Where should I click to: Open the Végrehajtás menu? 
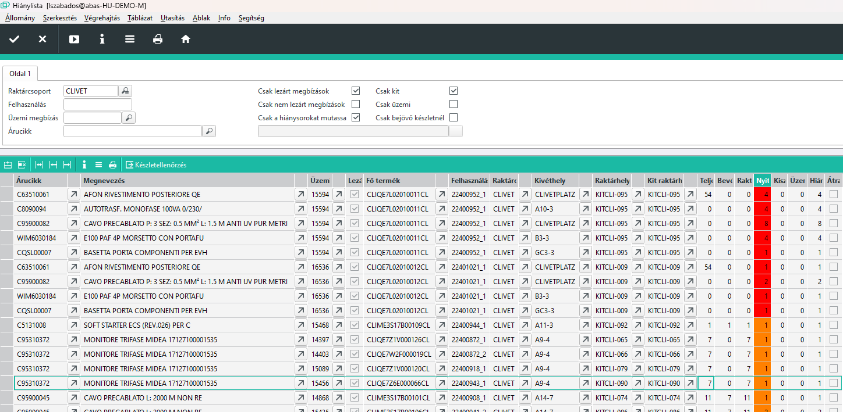(102, 18)
